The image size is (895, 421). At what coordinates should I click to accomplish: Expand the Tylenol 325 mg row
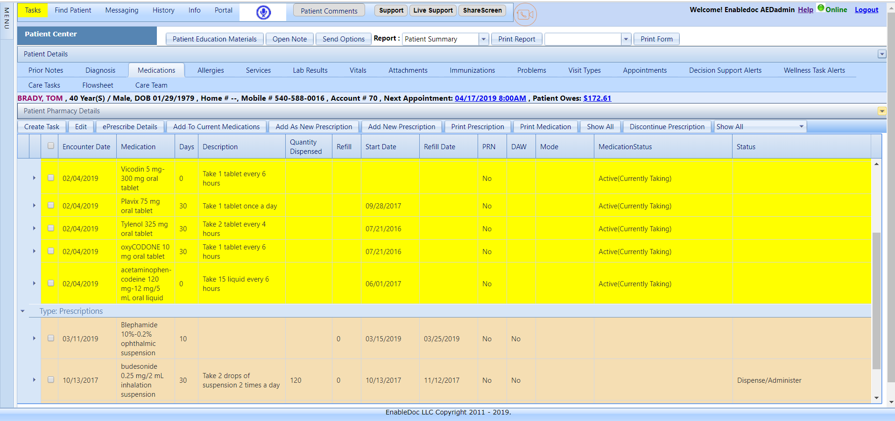34,228
